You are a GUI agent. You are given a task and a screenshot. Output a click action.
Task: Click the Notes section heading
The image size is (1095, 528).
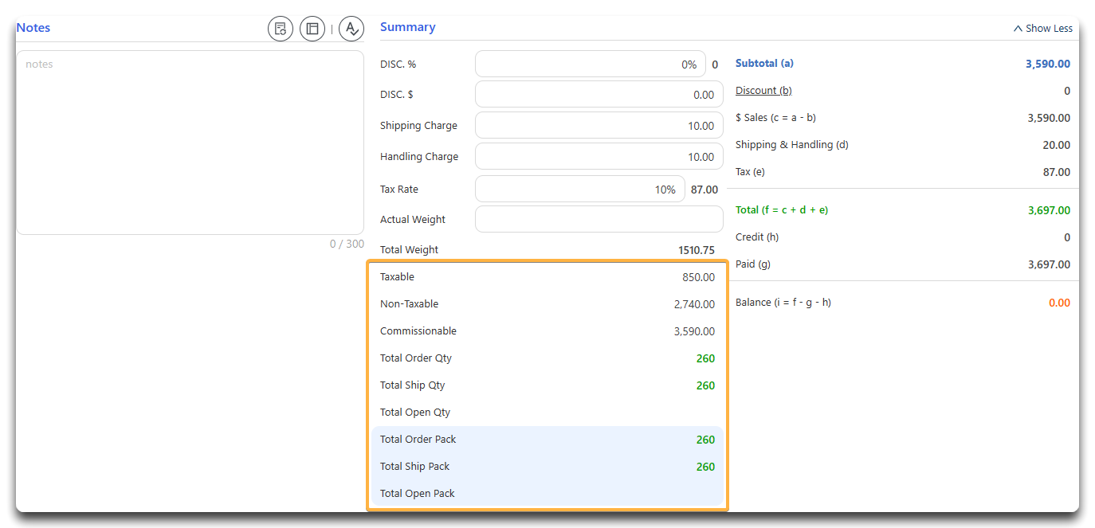point(33,28)
